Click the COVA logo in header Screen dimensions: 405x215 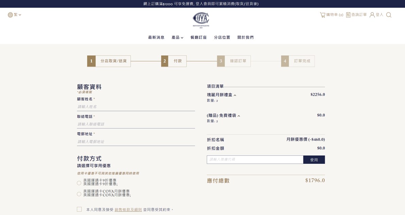point(201,20)
